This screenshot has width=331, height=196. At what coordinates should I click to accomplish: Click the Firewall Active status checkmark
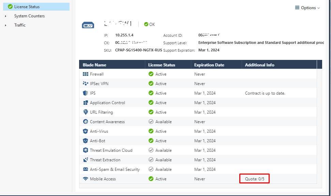coord(151,74)
